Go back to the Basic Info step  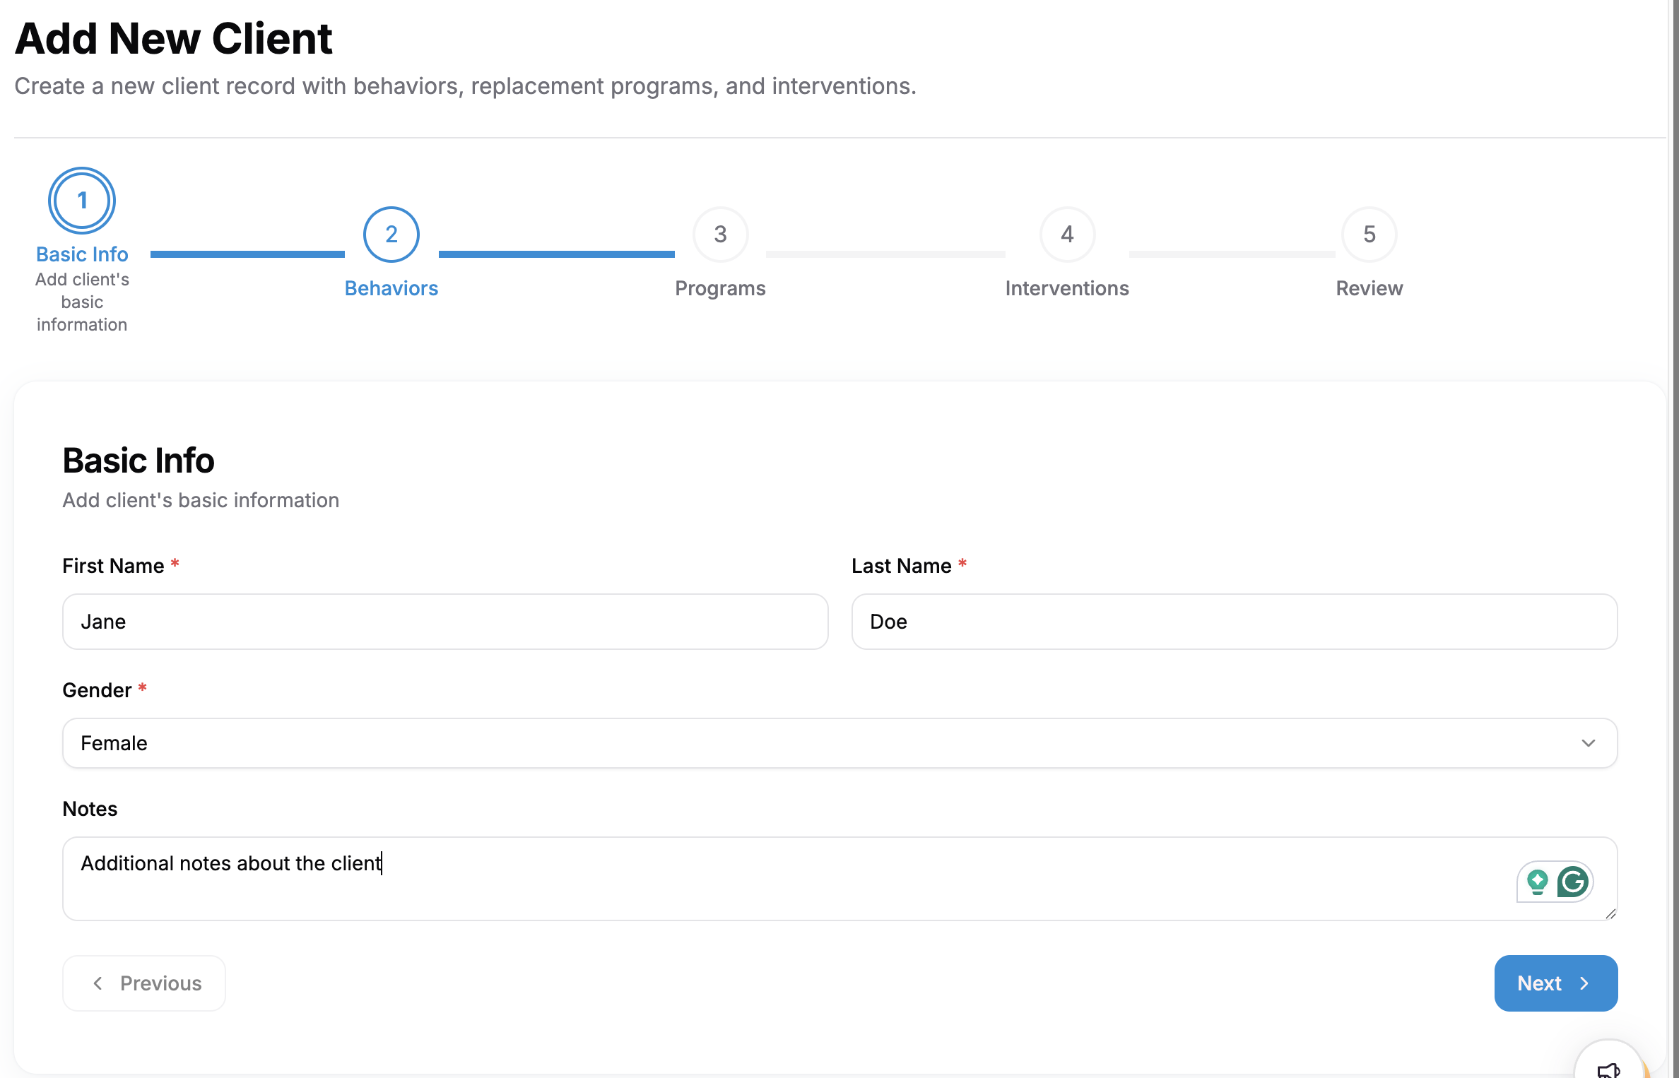coord(81,200)
